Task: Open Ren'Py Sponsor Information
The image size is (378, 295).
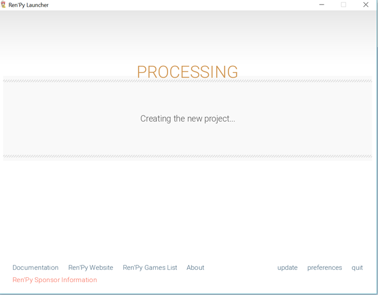Action: (x=55, y=280)
